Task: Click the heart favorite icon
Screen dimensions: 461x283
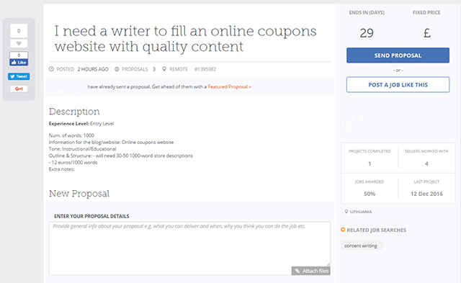Action: point(19,43)
